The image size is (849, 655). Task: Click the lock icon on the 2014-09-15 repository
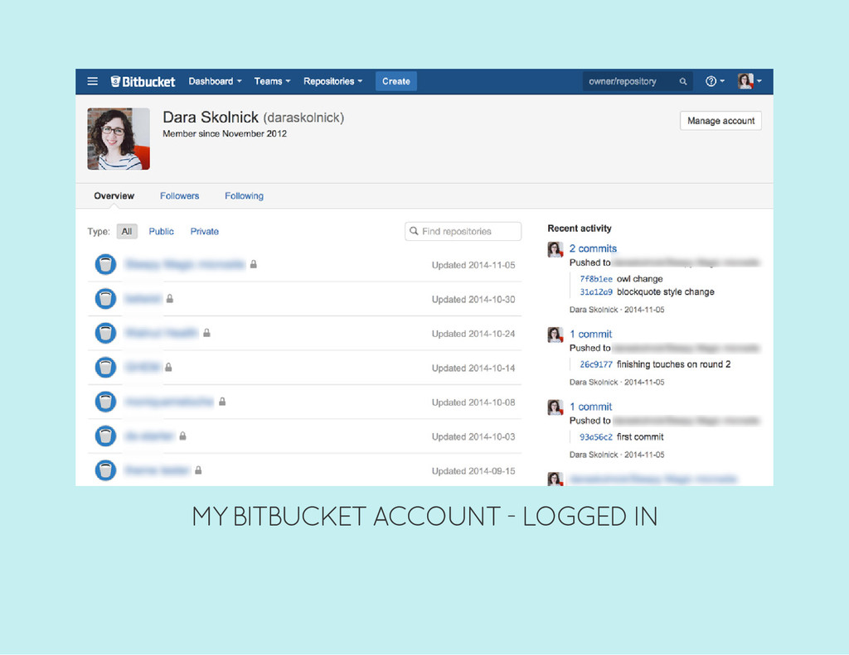coord(198,470)
